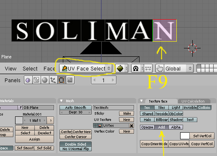Toggle the Collision face option
This screenshot has height=156, width=217.
coord(204,108)
